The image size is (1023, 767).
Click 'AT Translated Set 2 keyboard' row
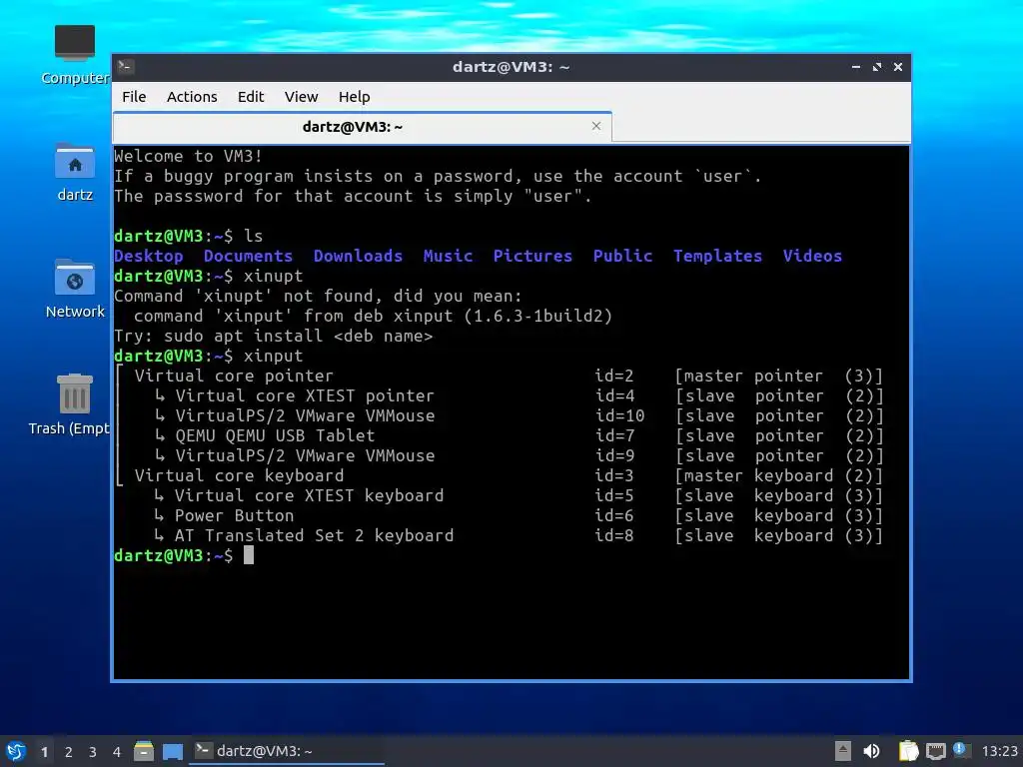tap(500, 535)
